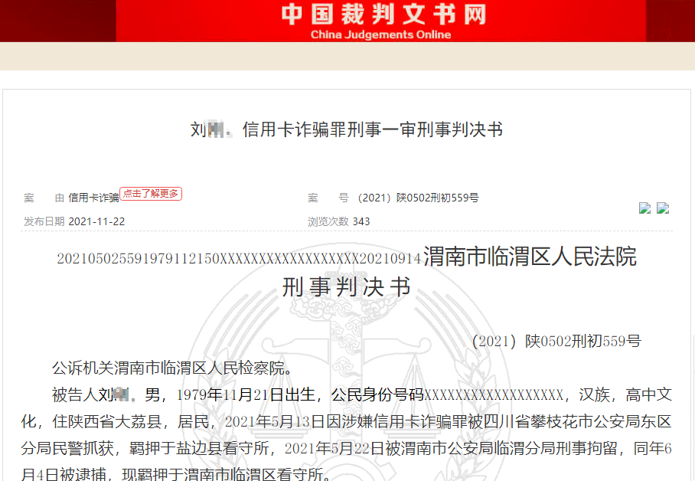
Task: Click the 渭南市临渭区人民法院 court heading
Action: (530, 257)
